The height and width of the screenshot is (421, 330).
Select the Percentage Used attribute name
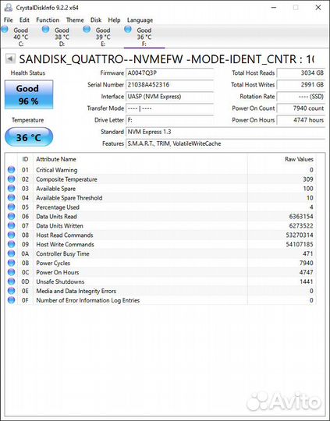[x=58, y=207]
